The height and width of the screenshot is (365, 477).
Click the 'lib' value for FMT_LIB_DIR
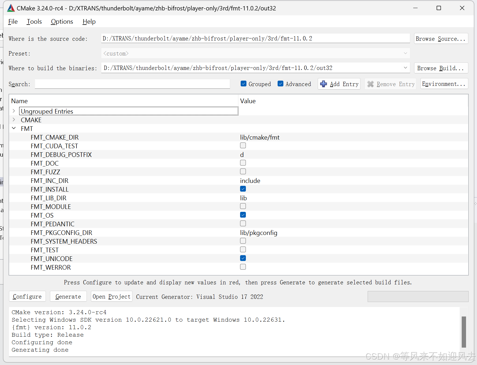pos(243,198)
